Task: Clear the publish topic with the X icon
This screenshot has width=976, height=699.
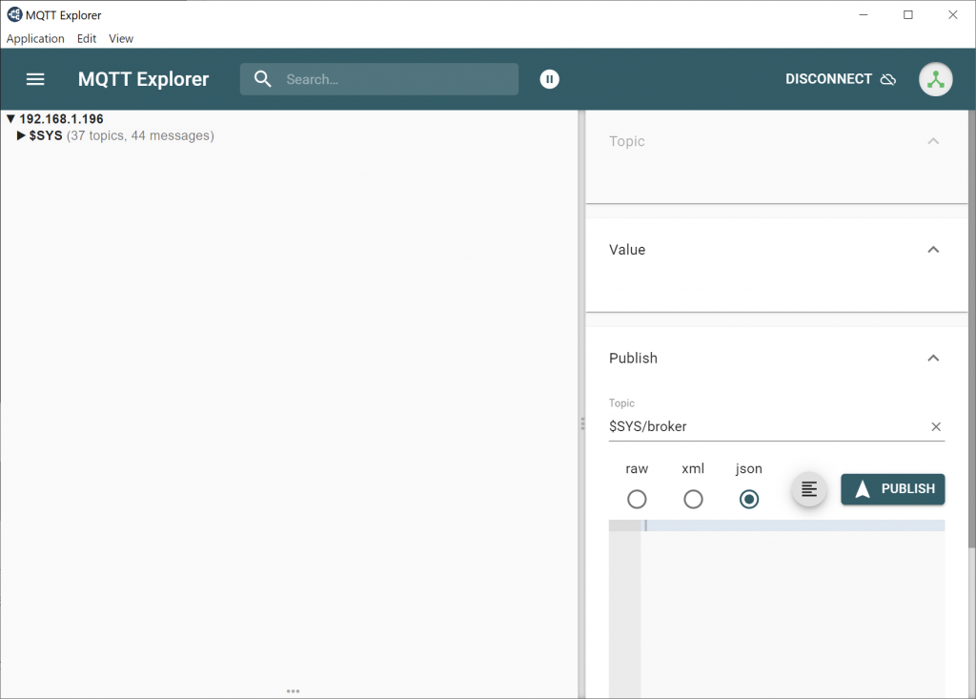Action: pos(936,427)
